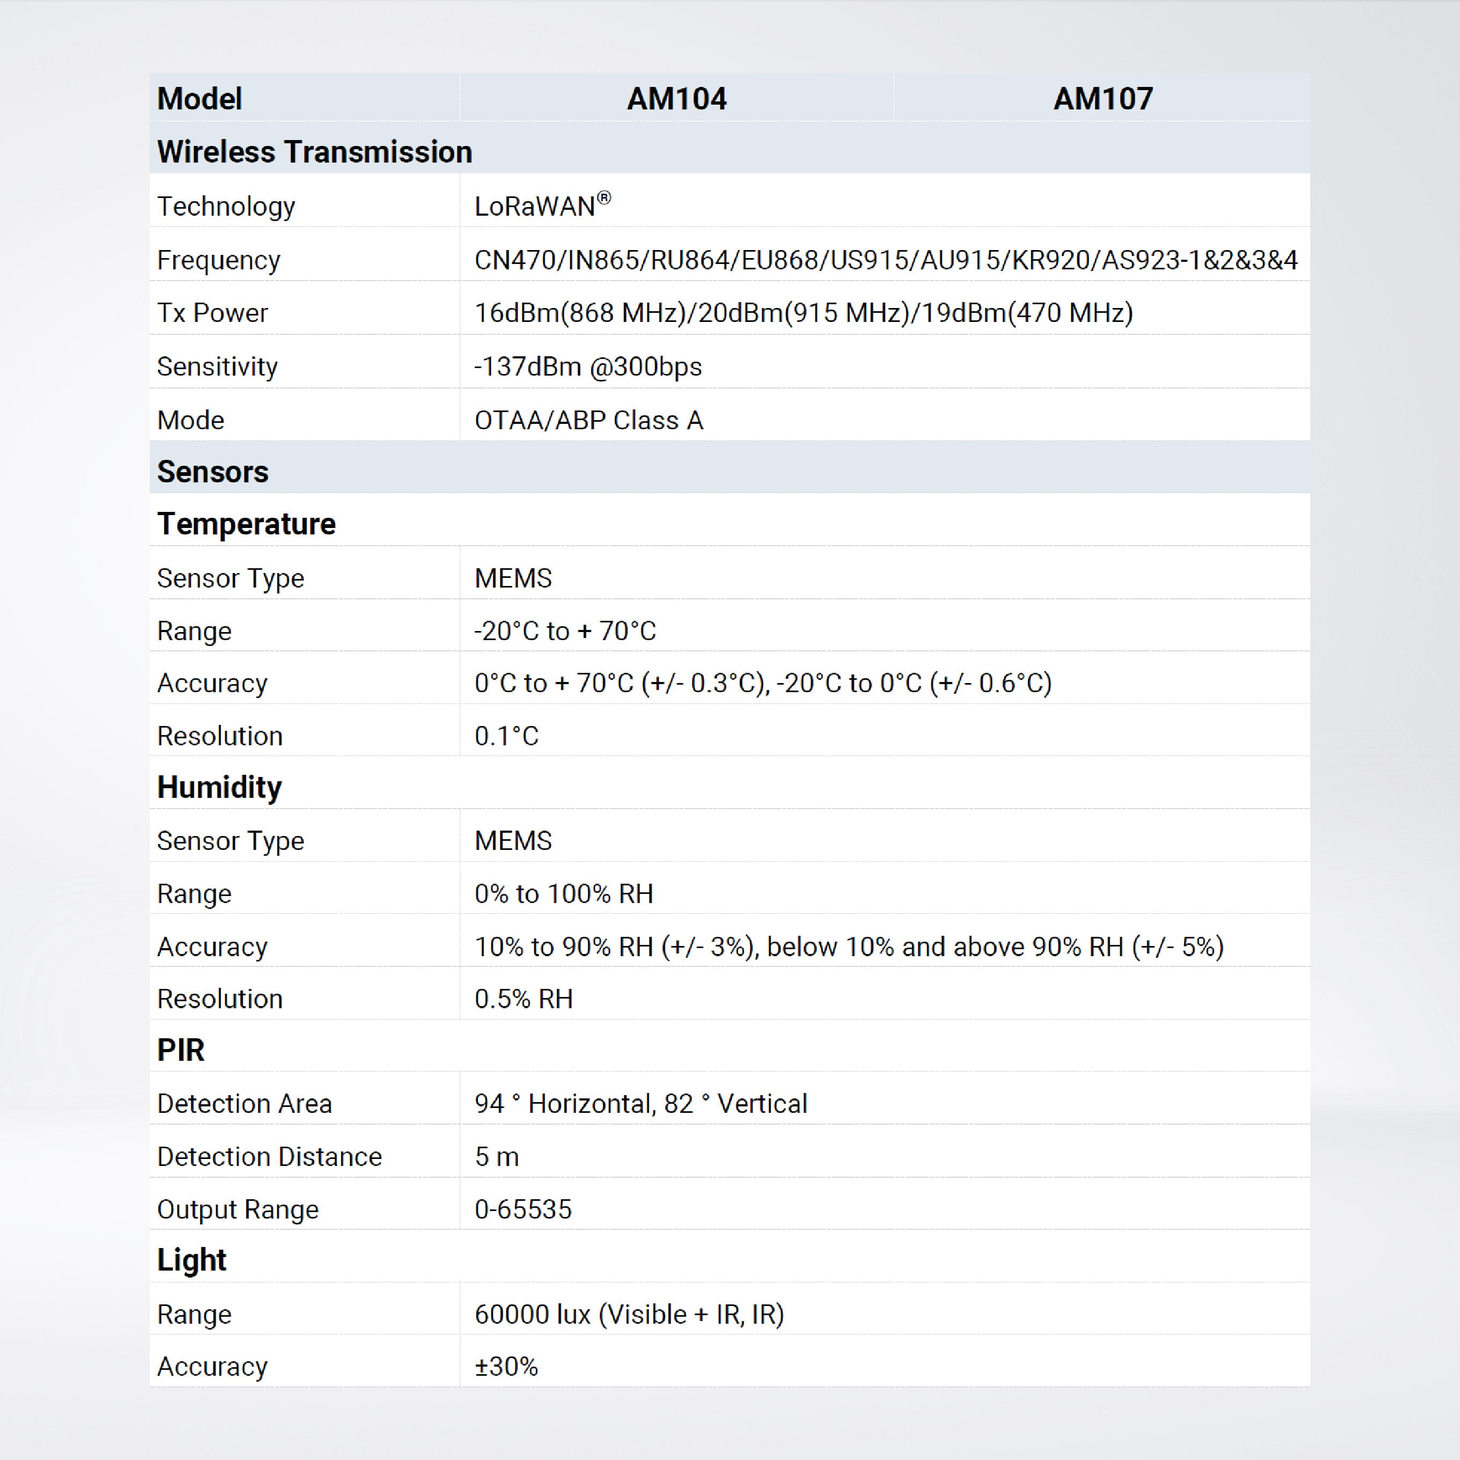
Task: Click the AM107 column header
Action: (1103, 99)
